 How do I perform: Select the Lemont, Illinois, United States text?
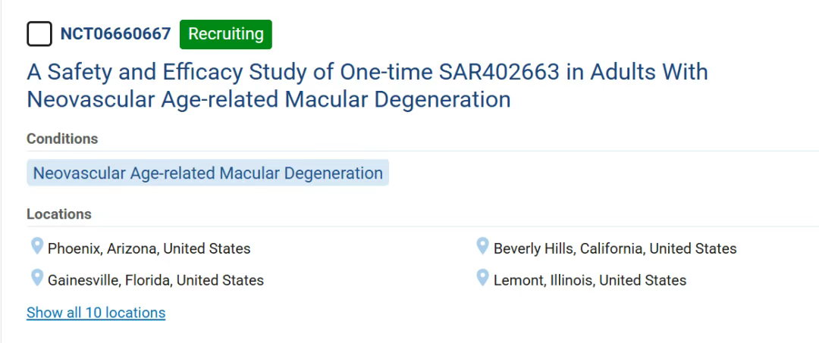(589, 280)
